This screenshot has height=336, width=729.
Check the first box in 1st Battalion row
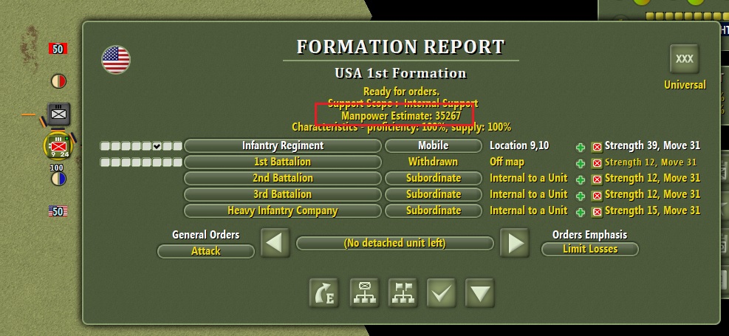105,162
